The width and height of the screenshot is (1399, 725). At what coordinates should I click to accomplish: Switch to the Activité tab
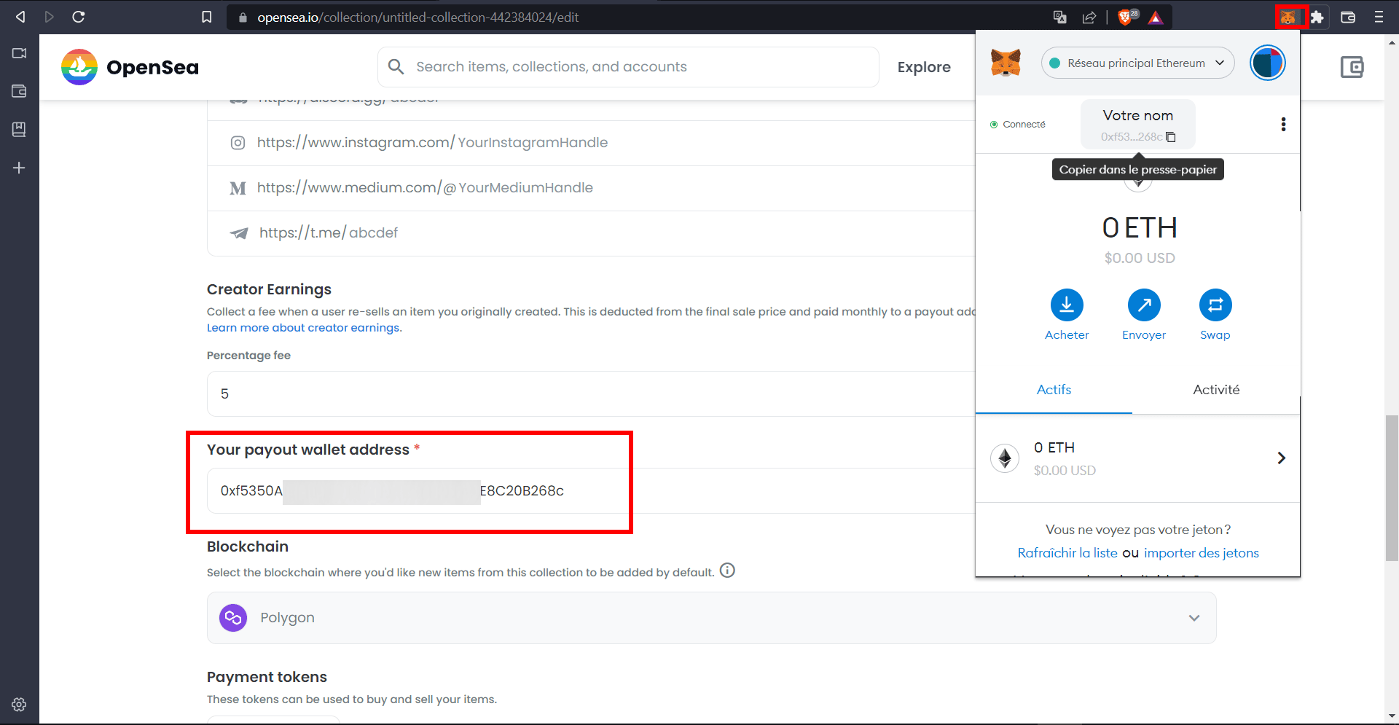(1216, 390)
